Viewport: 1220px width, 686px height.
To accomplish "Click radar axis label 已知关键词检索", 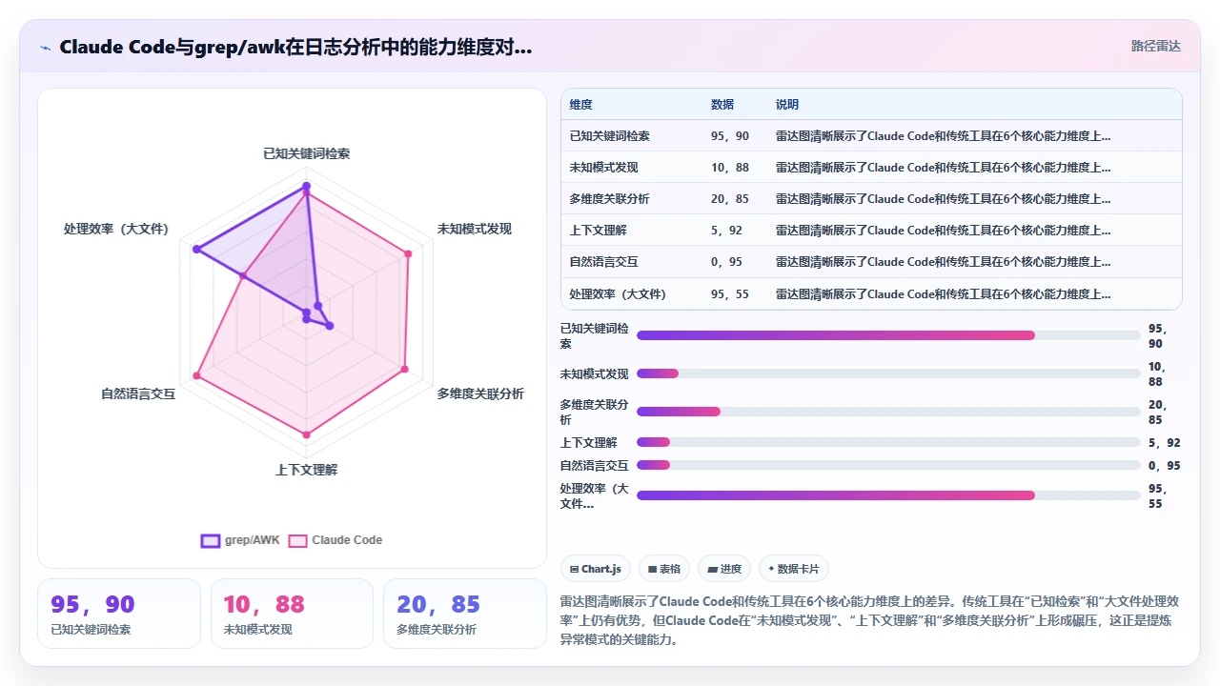I will 306,153.
